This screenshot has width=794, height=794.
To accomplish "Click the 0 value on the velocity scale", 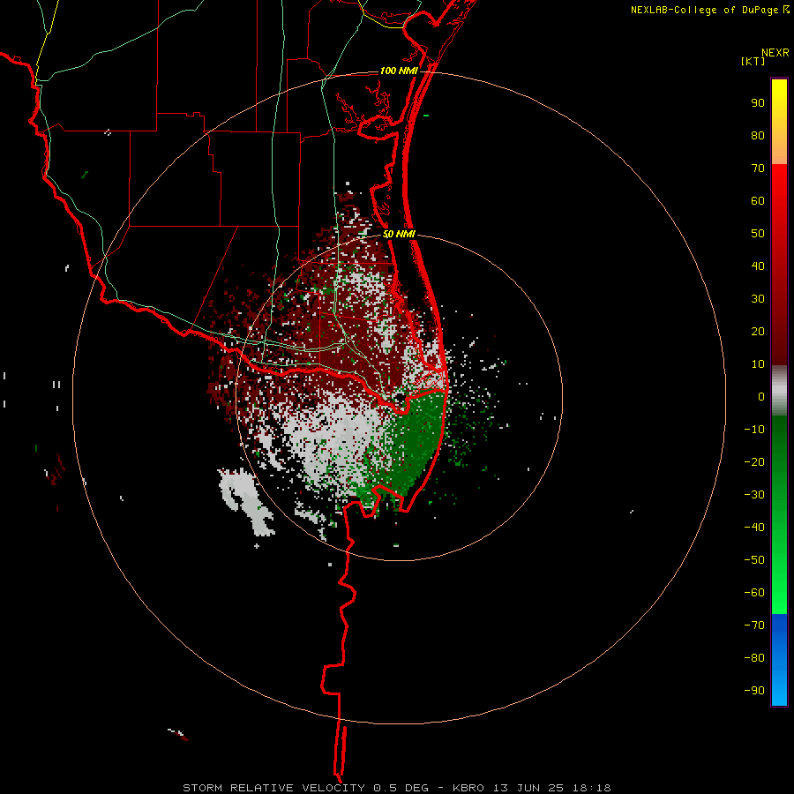I will tap(761, 397).
